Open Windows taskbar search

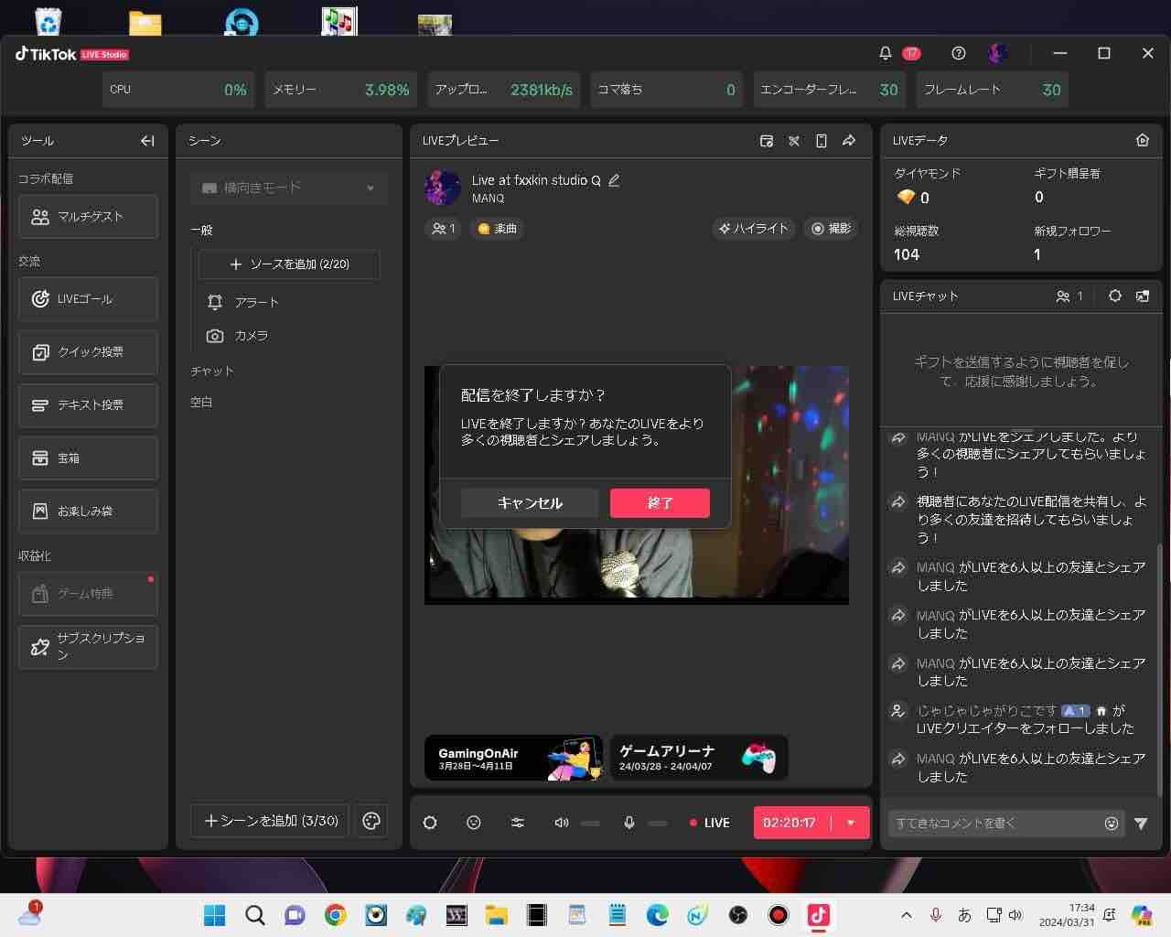tap(255, 915)
